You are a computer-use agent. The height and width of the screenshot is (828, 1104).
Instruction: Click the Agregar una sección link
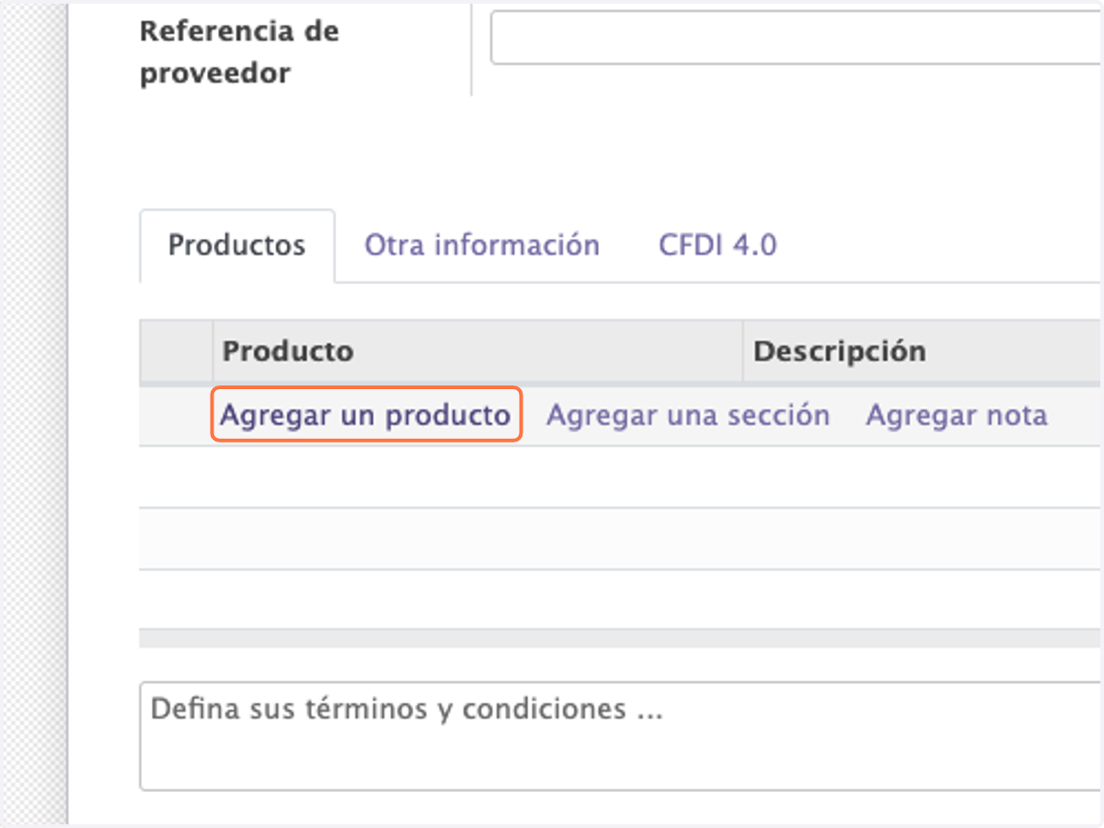pyautogui.click(x=688, y=416)
